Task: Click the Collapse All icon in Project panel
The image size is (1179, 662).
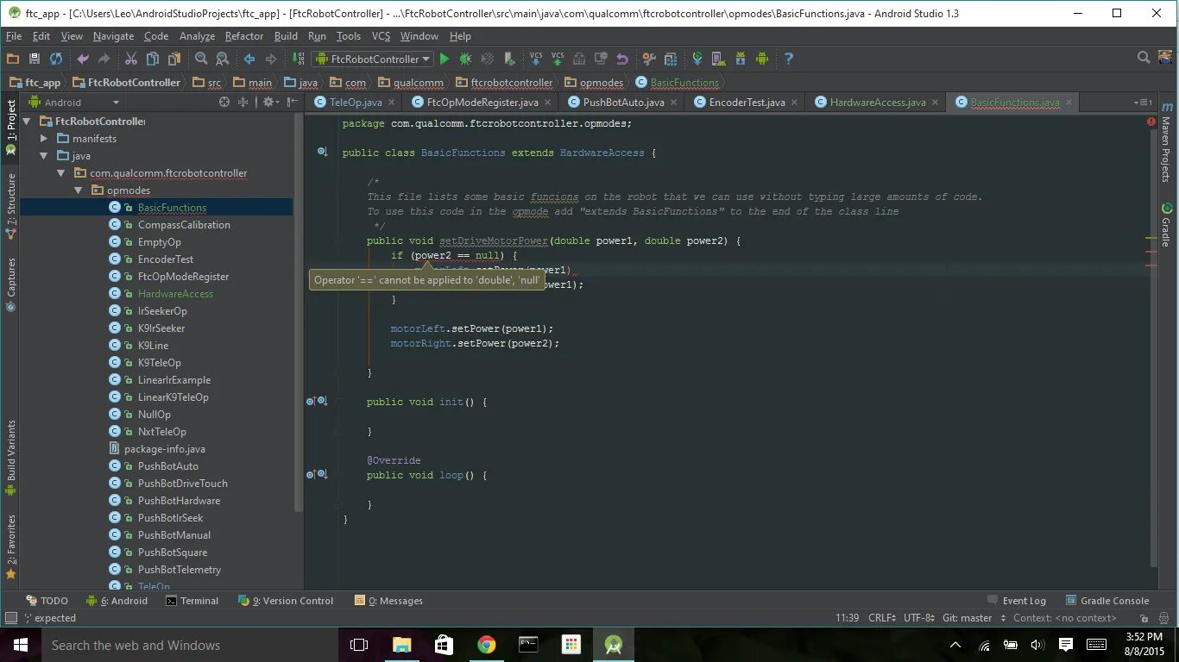Action: tap(243, 102)
